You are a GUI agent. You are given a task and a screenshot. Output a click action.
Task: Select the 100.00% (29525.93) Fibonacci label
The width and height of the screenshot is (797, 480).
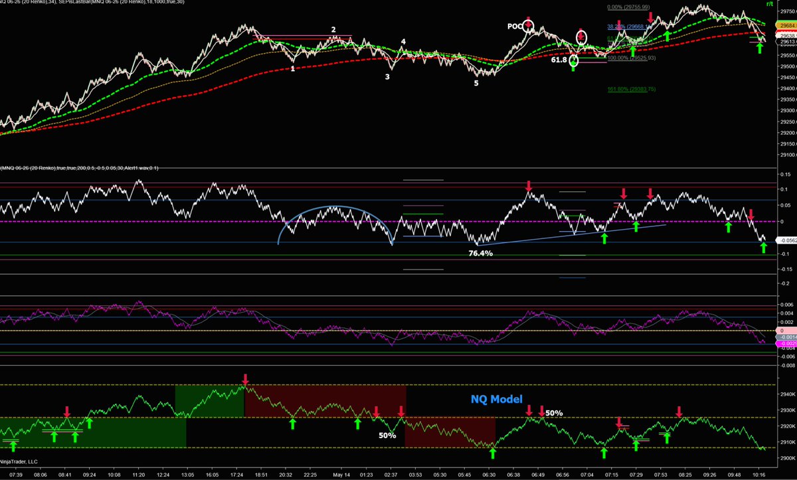pyautogui.click(x=632, y=58)
